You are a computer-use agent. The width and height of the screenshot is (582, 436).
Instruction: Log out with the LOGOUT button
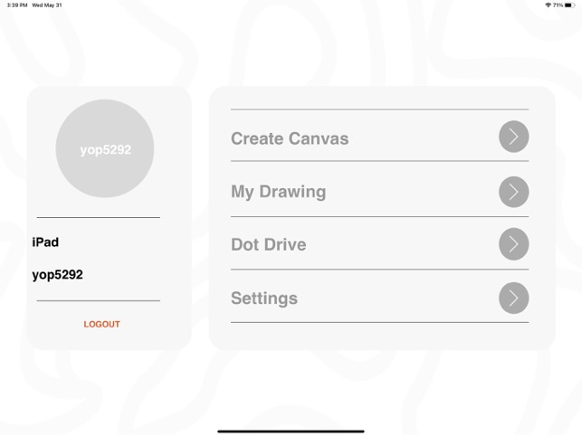click(x=101, y=324)
